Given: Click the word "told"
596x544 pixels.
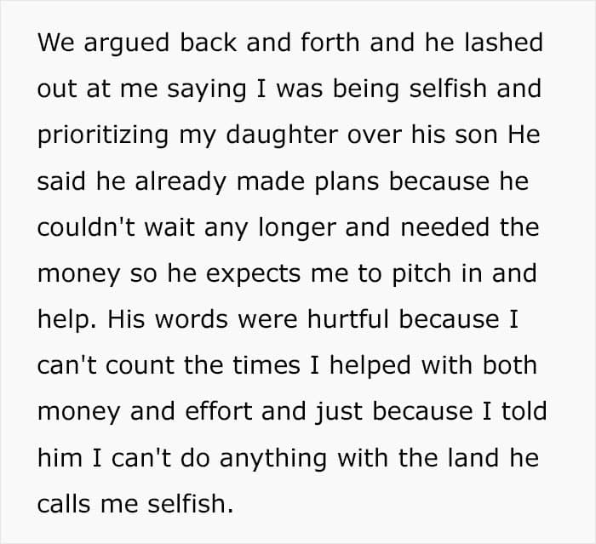Looking at the screenshot, I should pos(524,411).
